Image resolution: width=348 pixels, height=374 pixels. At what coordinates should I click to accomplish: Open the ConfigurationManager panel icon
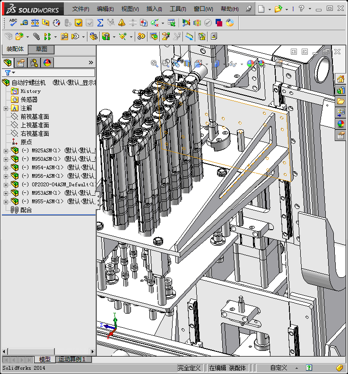pyautogui.click(x=34, y=63)
